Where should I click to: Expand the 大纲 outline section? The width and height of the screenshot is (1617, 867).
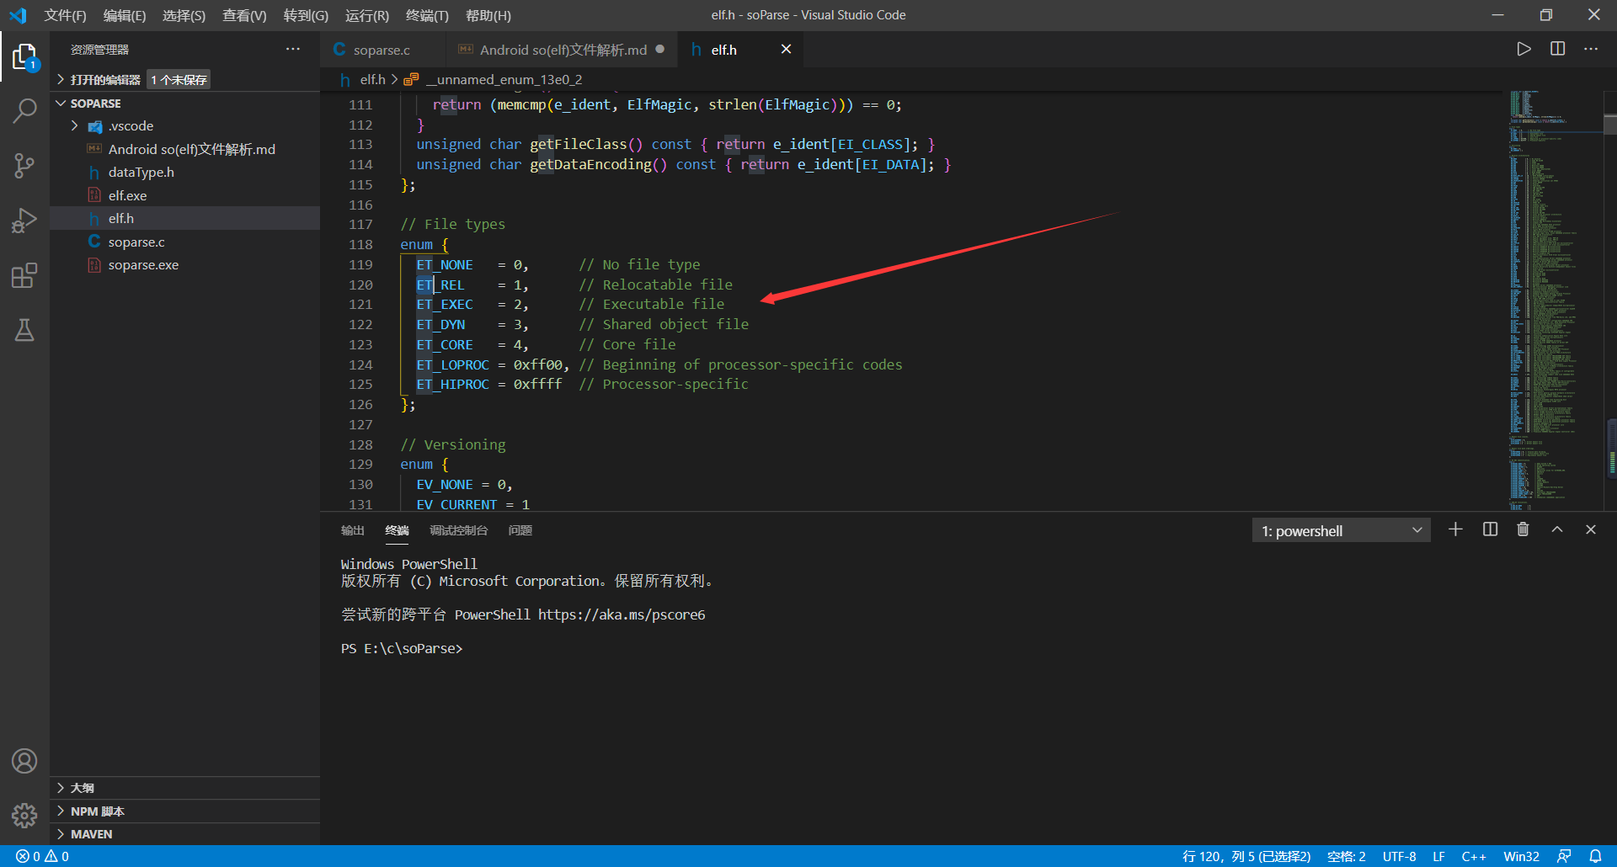(x=185, y=788)
